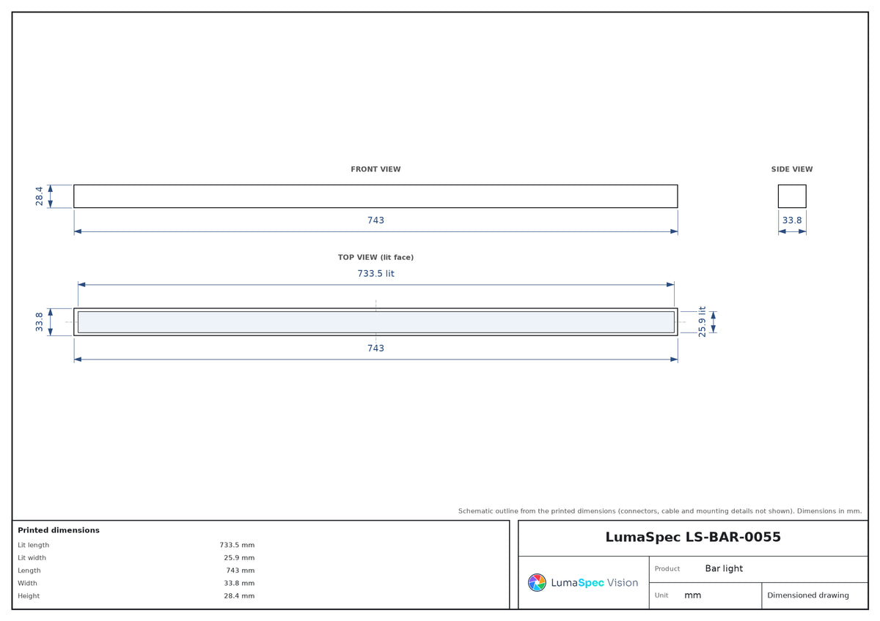Click the LumaSpec Vision aperture logo icon
This screenshot has height=621, width=880.
537,583
